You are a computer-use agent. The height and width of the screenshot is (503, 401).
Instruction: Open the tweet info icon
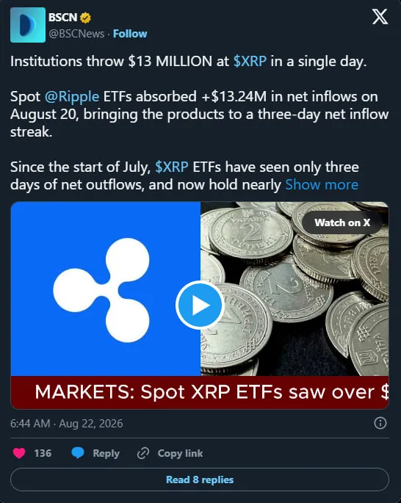pos(380,423)
